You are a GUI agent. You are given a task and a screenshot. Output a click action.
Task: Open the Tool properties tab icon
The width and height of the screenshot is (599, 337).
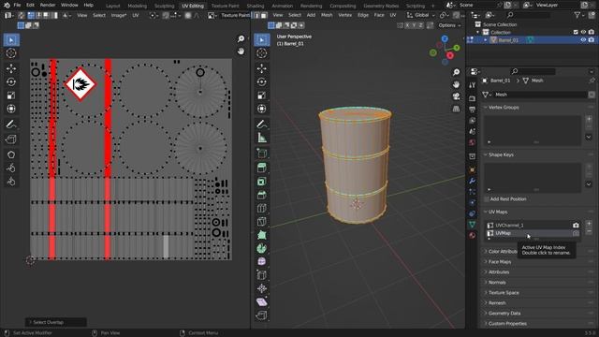point(472,85)
